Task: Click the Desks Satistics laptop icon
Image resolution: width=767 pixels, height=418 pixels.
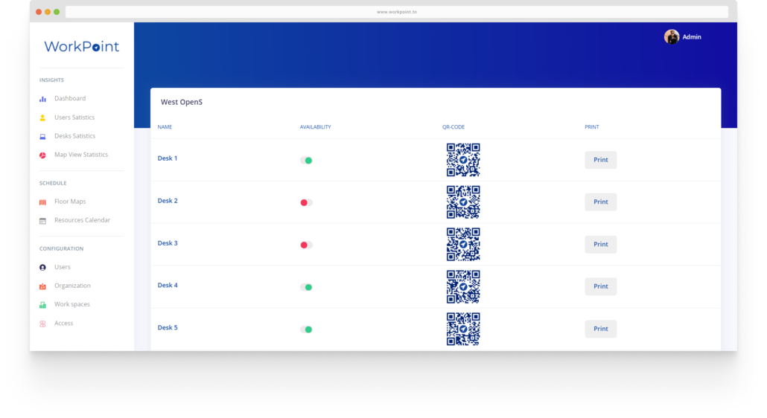Action: pyautogui.click(x=42, y=137)
